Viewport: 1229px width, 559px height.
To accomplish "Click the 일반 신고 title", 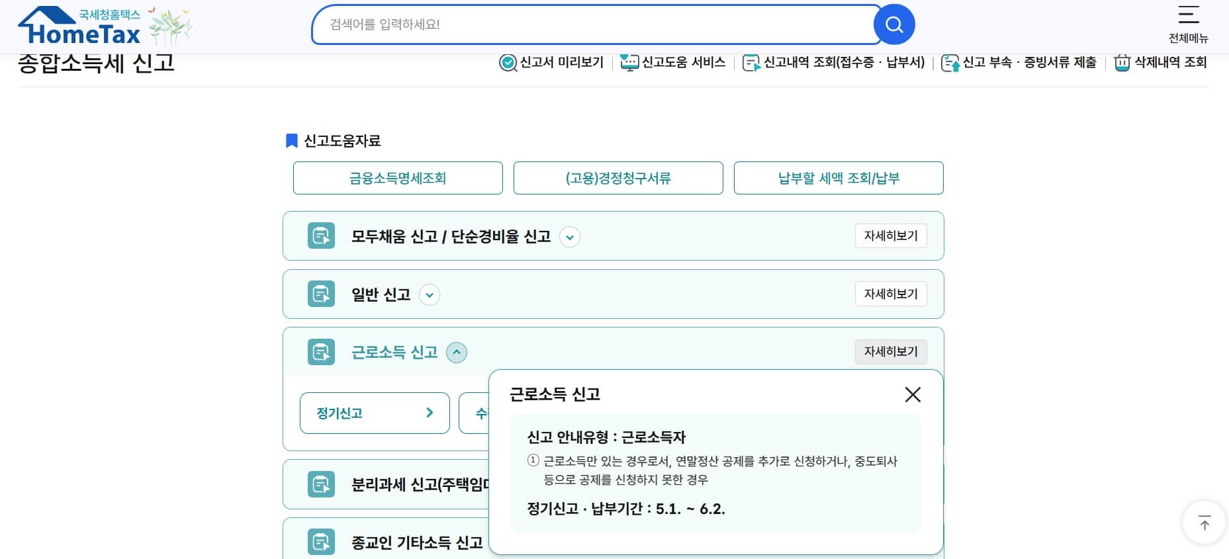I will (x=381, y=294).
